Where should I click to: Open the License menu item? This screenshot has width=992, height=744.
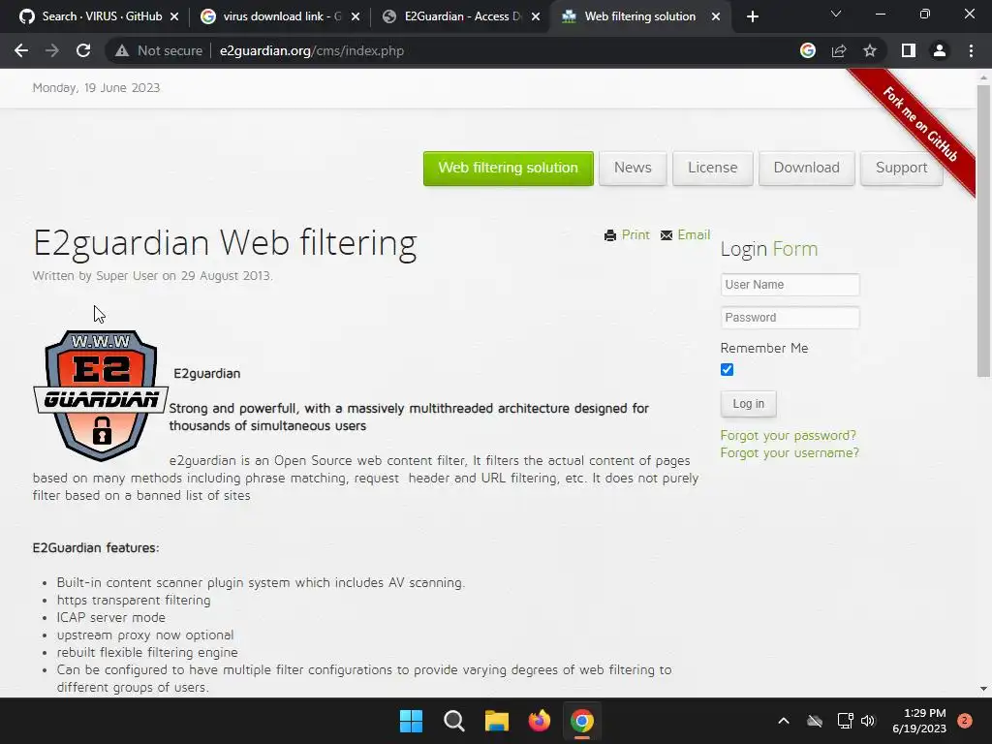712,169
